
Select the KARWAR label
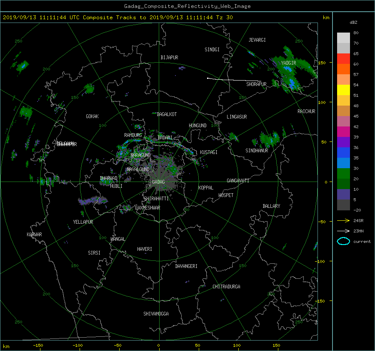[34, 235]
